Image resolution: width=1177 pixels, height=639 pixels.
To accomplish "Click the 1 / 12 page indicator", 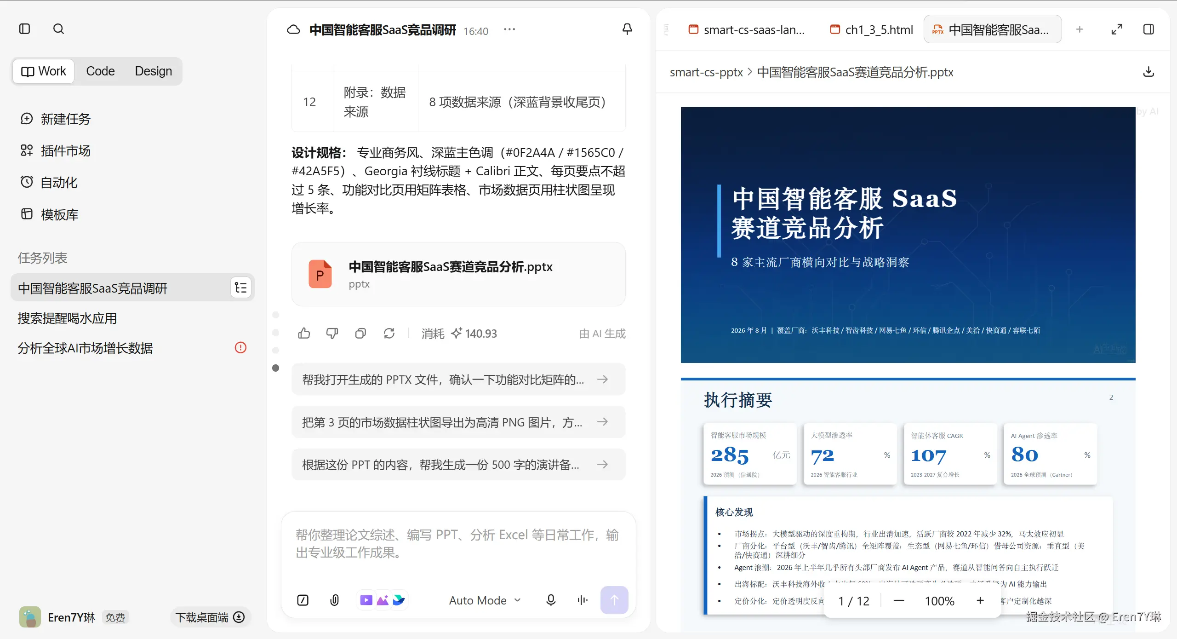I will 854,601.
